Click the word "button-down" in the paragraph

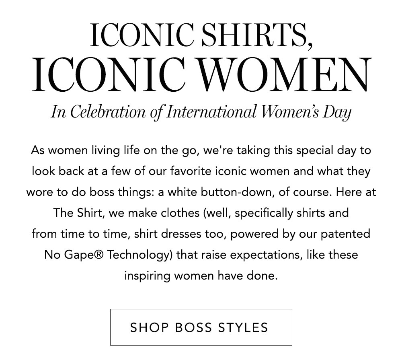point(236,192)
